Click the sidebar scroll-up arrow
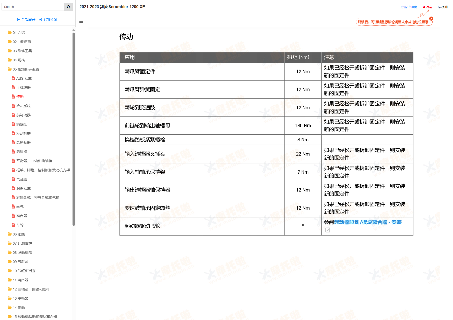 (x=74, y=30)
